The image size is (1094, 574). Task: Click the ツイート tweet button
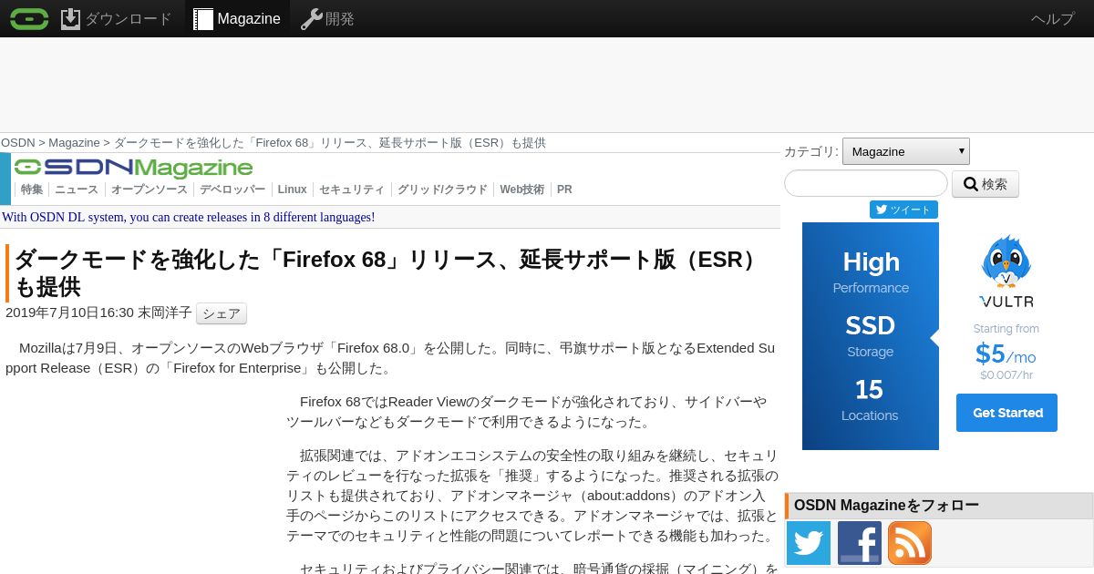click(903, 210)
